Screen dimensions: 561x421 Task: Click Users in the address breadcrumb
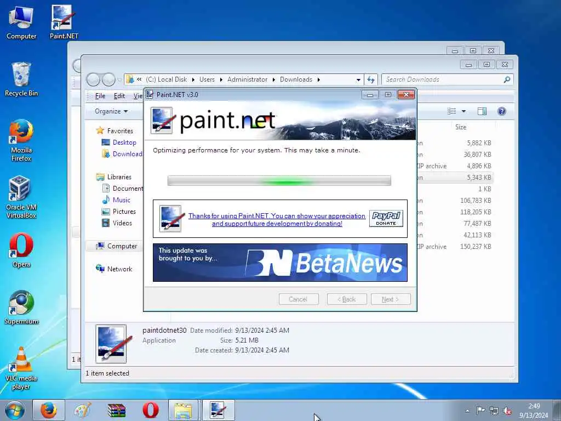[x=207, y=79]
